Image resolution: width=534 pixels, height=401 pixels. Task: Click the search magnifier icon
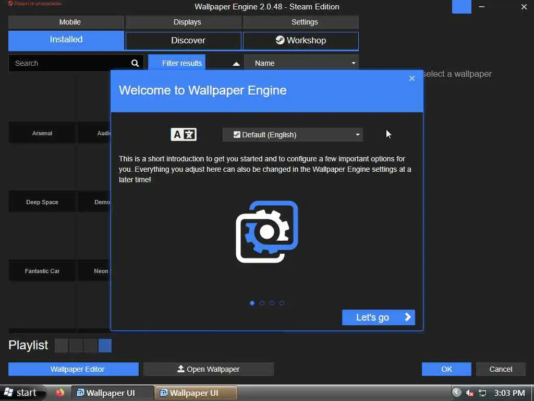pos(135,63)
